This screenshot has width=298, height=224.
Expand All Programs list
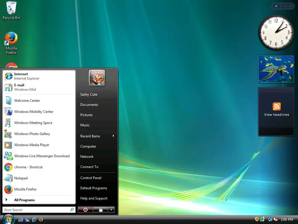pyautogui.click(x=39, y=200)
